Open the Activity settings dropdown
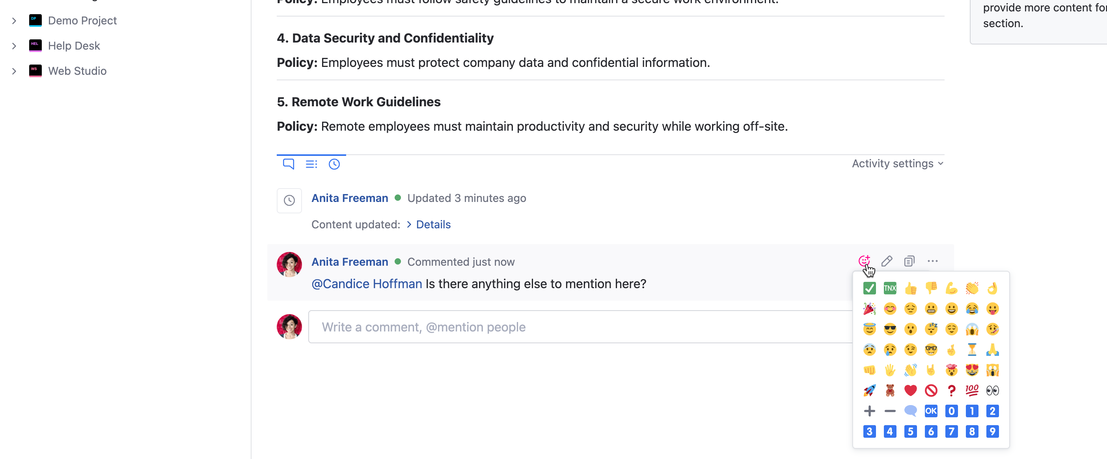Viewport: 1107px width, 459px height. (897, 163)
